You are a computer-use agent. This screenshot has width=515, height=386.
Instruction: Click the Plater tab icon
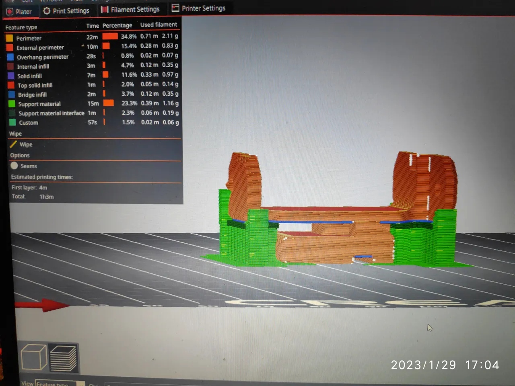click(x=10, y=12)
